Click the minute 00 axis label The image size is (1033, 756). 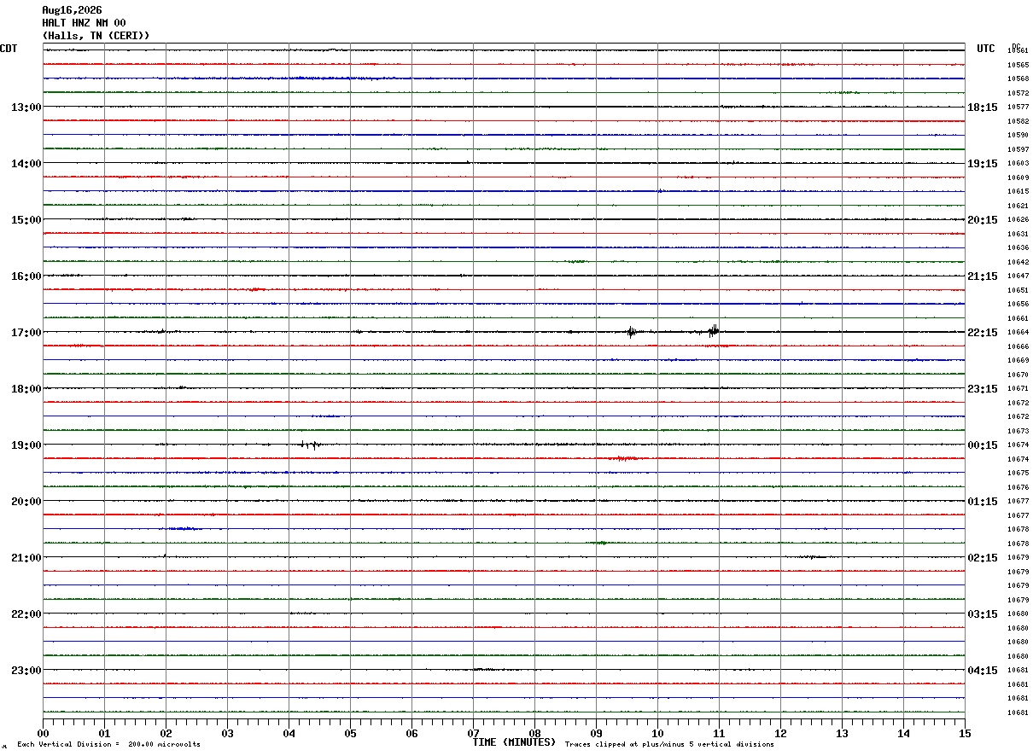click(43, 734)
